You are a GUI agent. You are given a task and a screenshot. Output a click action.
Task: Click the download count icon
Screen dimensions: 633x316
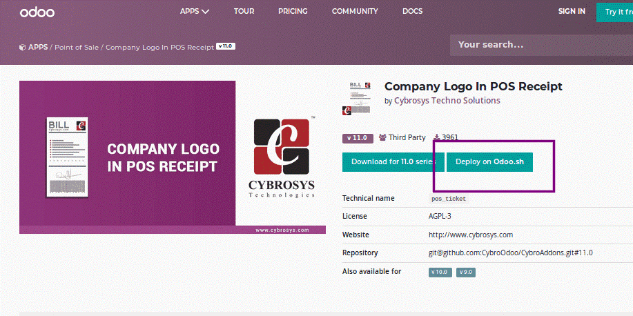436,137
